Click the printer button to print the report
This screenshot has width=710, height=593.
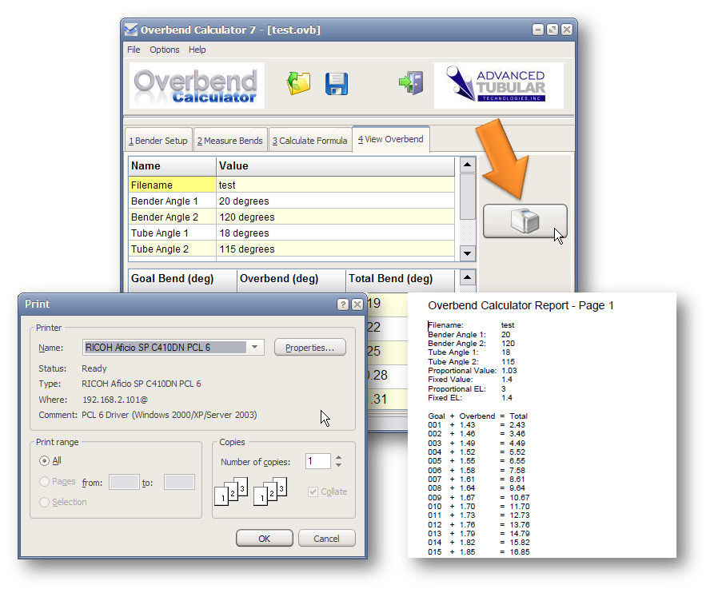pos(525,221)
